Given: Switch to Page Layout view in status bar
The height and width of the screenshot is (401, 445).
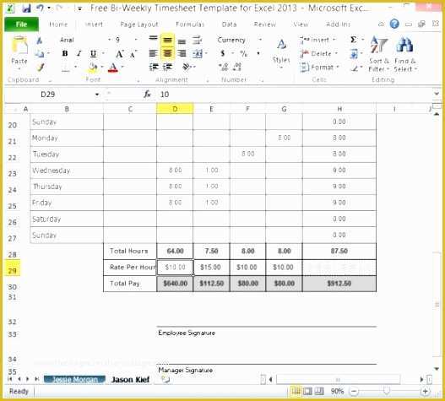Looking at the screenshot, I should pyautogui.click(x=307, y=392).
